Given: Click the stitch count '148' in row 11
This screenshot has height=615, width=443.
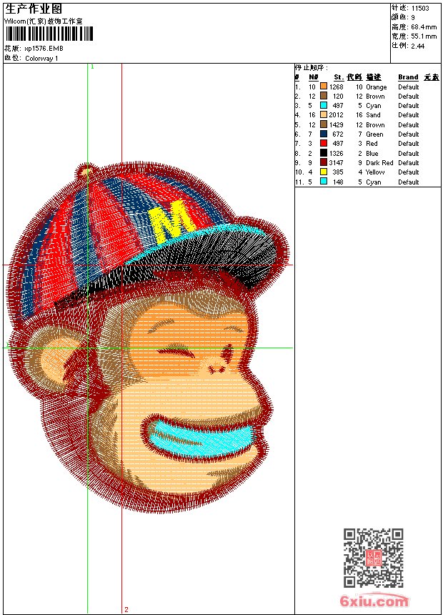Looking at the screenshot, I should click(338, 182).
